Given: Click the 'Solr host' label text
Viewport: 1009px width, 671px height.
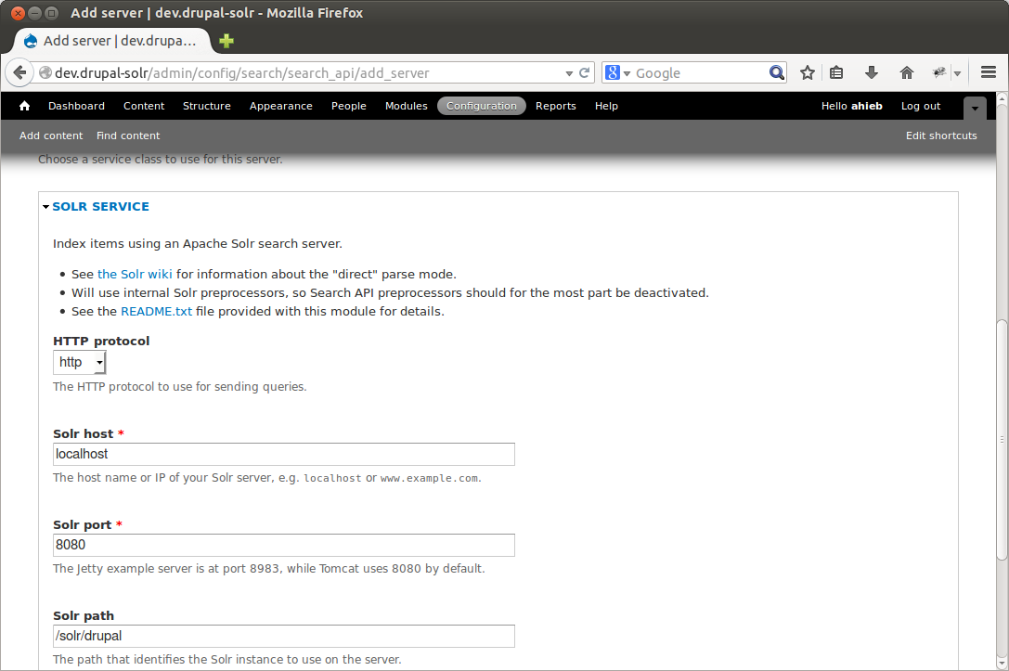Looking at the screenshot, I should (83, 433).
